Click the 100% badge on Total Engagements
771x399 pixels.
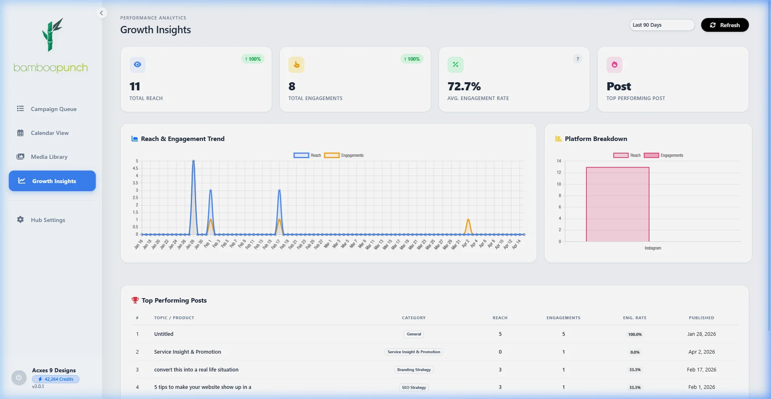[x=412, y=59]
